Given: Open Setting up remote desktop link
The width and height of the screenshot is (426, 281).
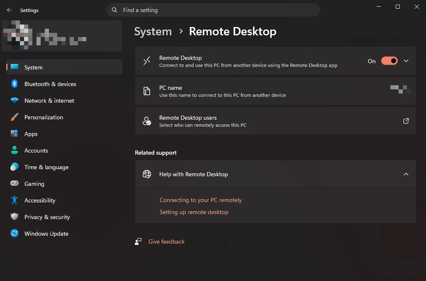Looking at the screenshot, I should tap(194, 212).
